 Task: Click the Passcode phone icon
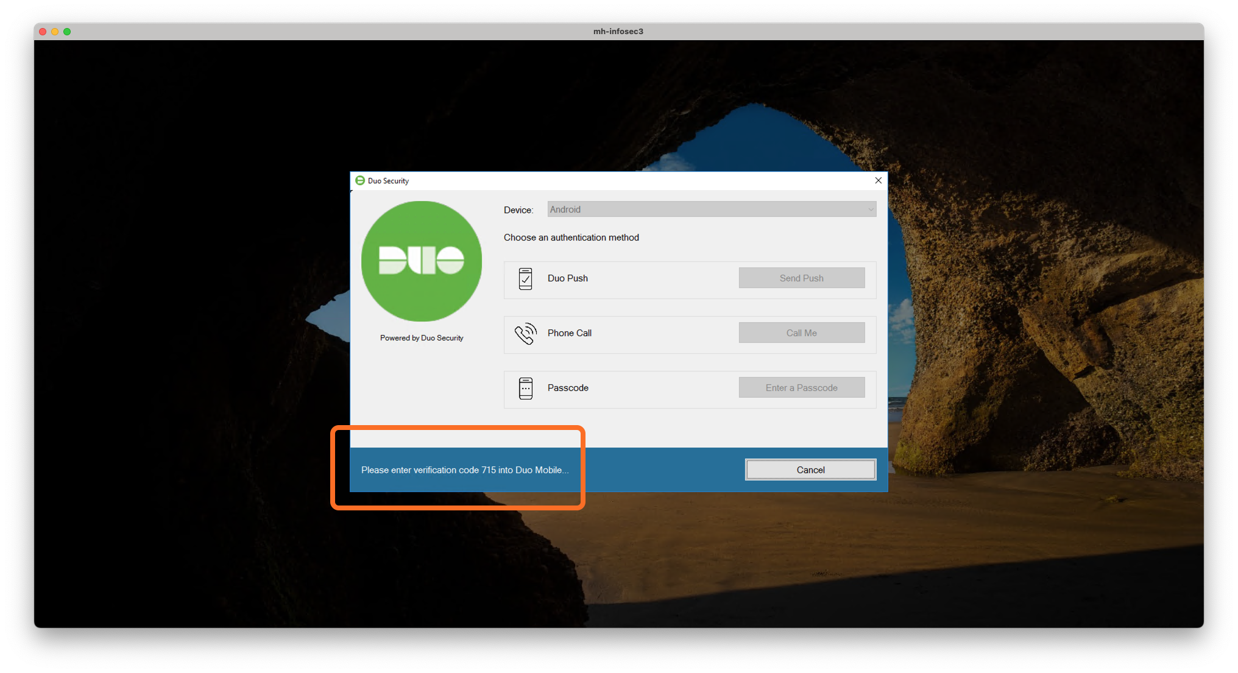point(525,388)
